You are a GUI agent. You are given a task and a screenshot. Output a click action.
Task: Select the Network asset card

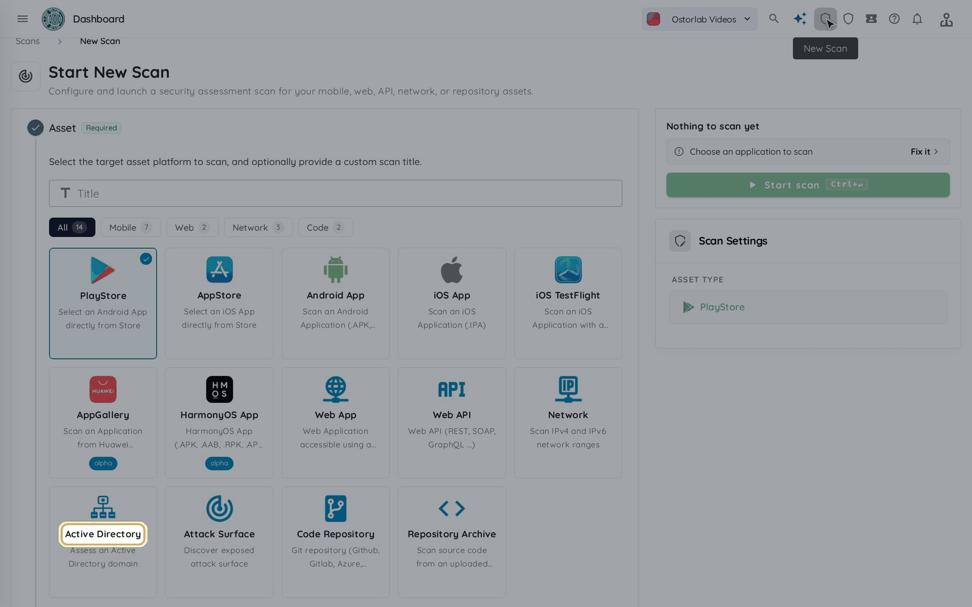[568, 423]
